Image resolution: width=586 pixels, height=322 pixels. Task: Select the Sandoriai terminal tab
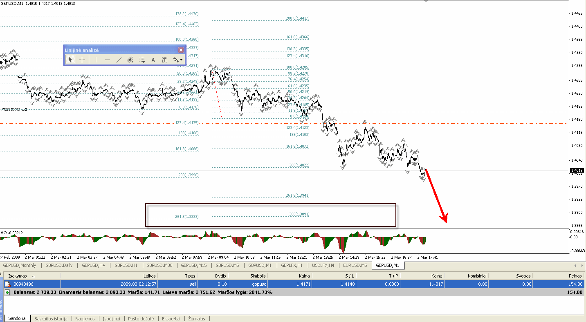point(18,318)
